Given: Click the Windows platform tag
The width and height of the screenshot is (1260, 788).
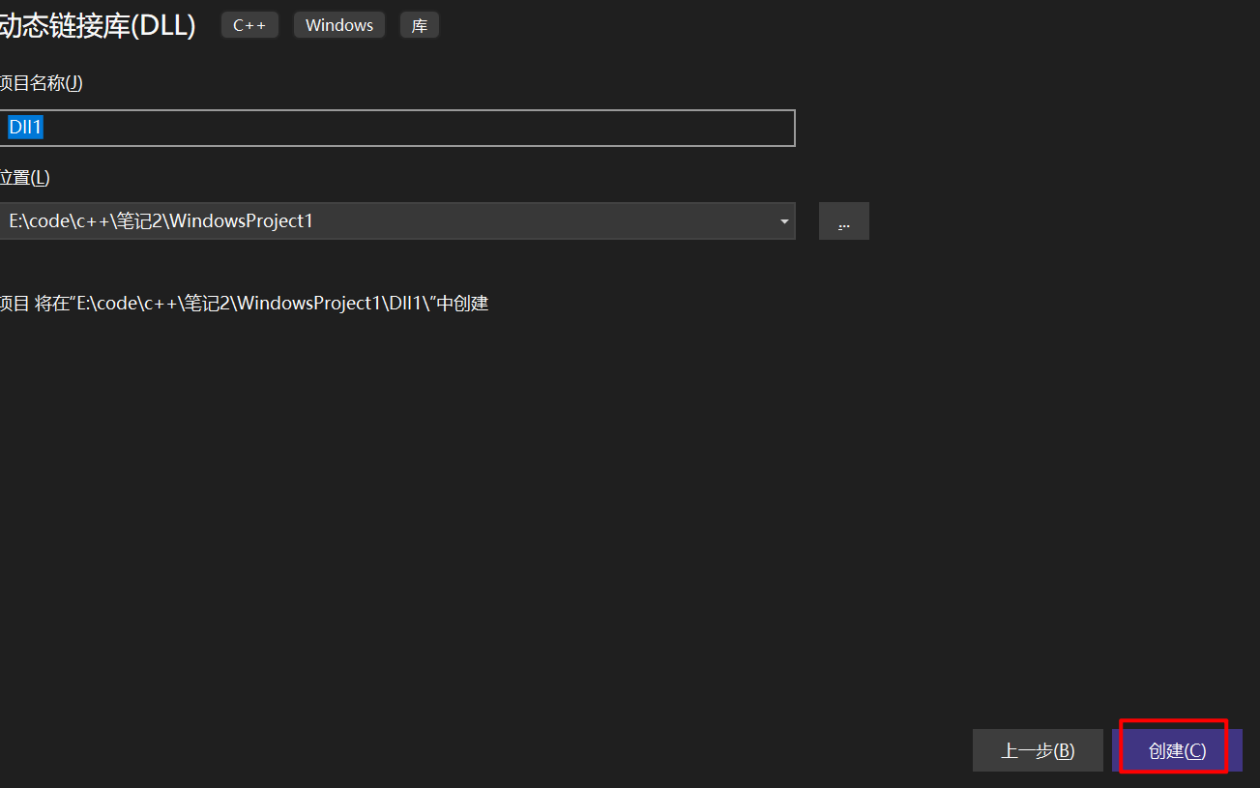Looking at the screenshot, I should 338,25.
